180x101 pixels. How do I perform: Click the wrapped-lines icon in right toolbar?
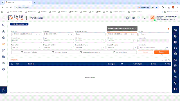175,77
